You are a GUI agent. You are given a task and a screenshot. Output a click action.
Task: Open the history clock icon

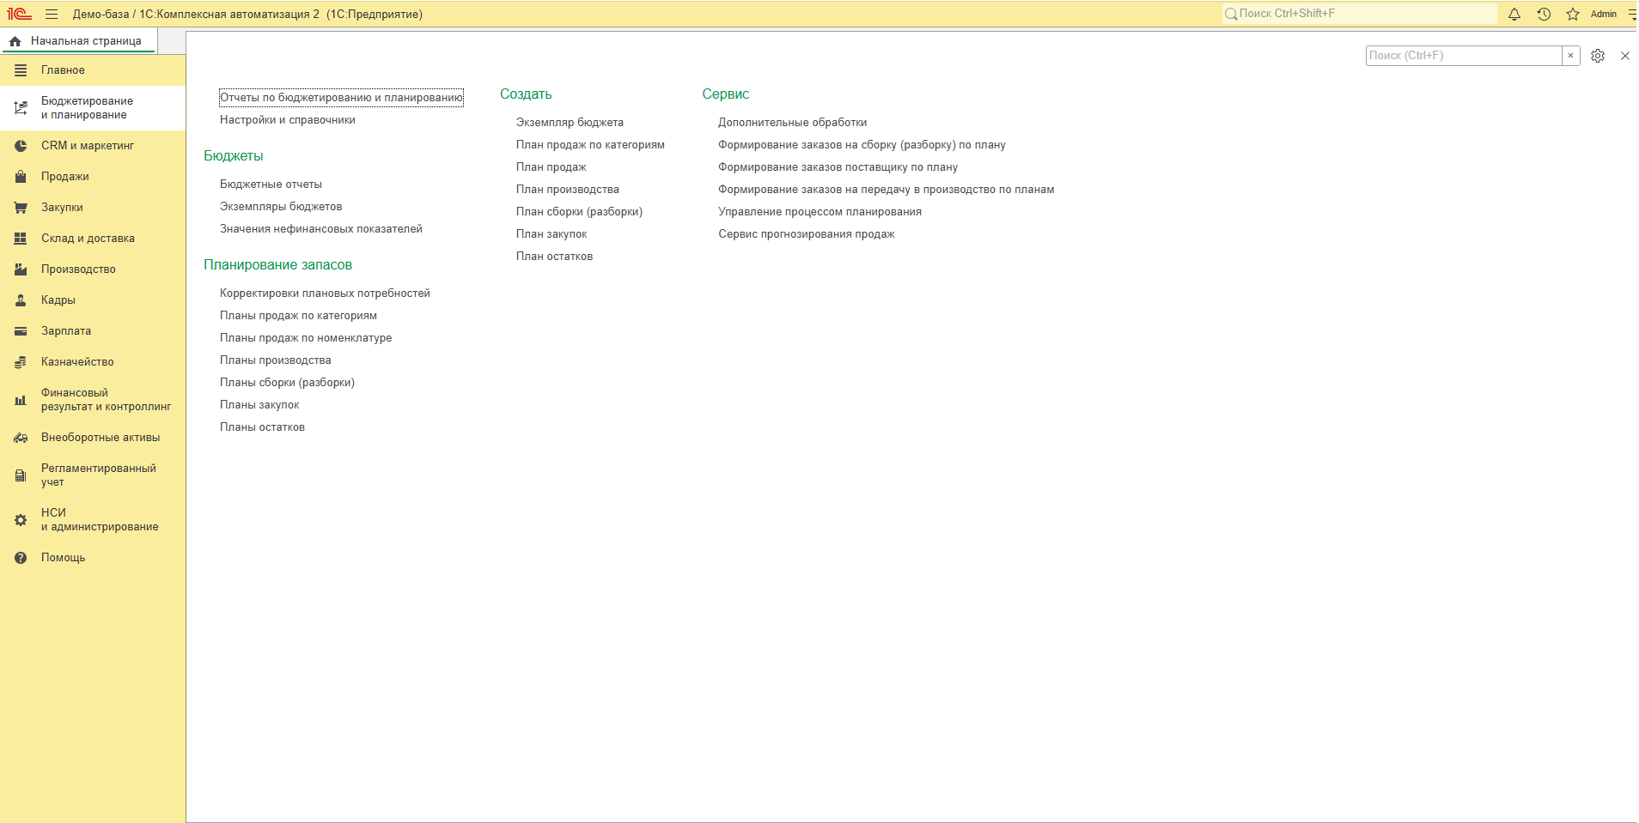(x=1544, y=14)
